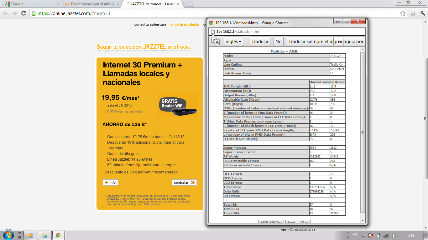This screenshot has height=240, width=428.
Task: Open a new tab
Action: click(188, 4)
